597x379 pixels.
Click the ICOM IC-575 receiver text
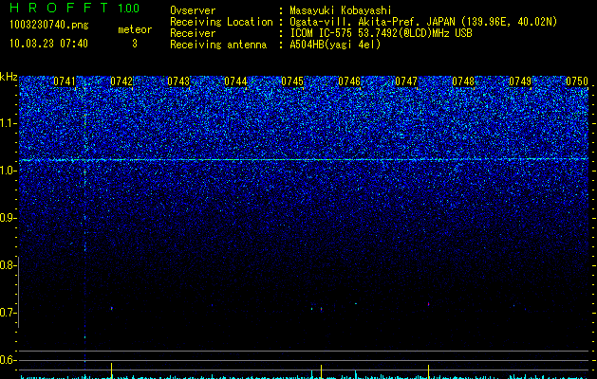[382, 33]
